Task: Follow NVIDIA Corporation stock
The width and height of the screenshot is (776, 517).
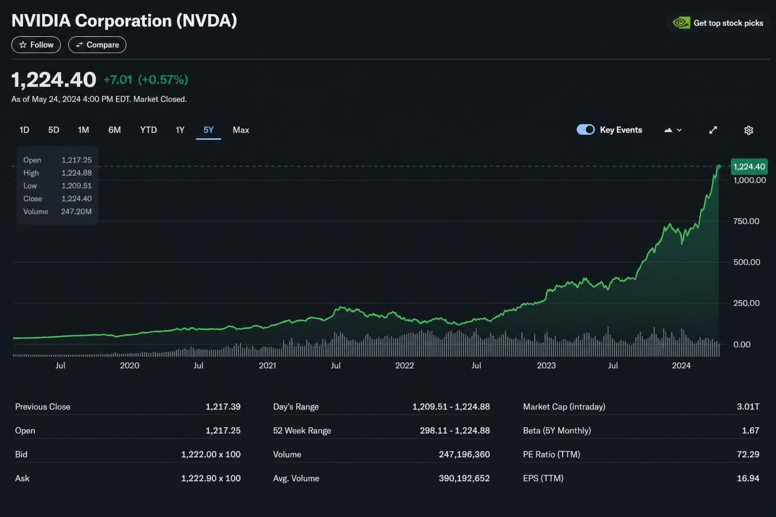Action: [x=36, y=45]
